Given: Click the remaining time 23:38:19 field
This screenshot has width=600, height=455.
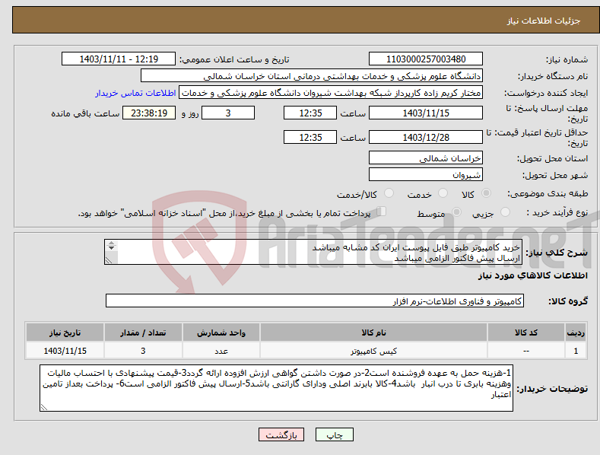Looking at the screenshot, I should pos(149,113).
